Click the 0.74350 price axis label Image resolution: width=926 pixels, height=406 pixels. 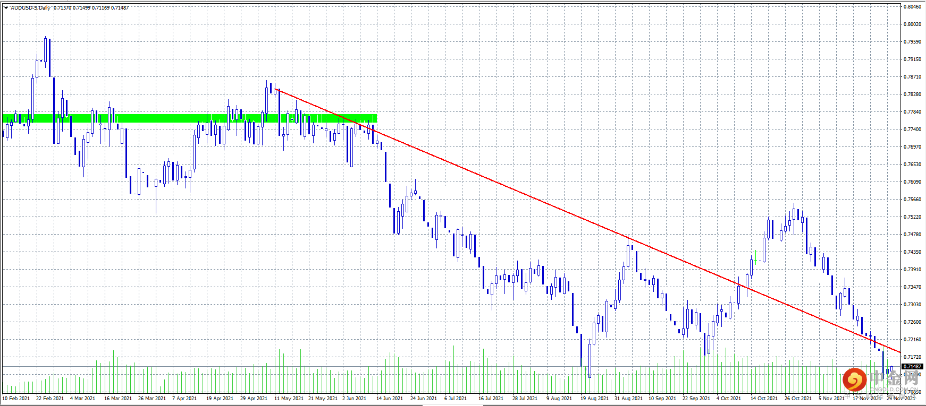point(913,252)
